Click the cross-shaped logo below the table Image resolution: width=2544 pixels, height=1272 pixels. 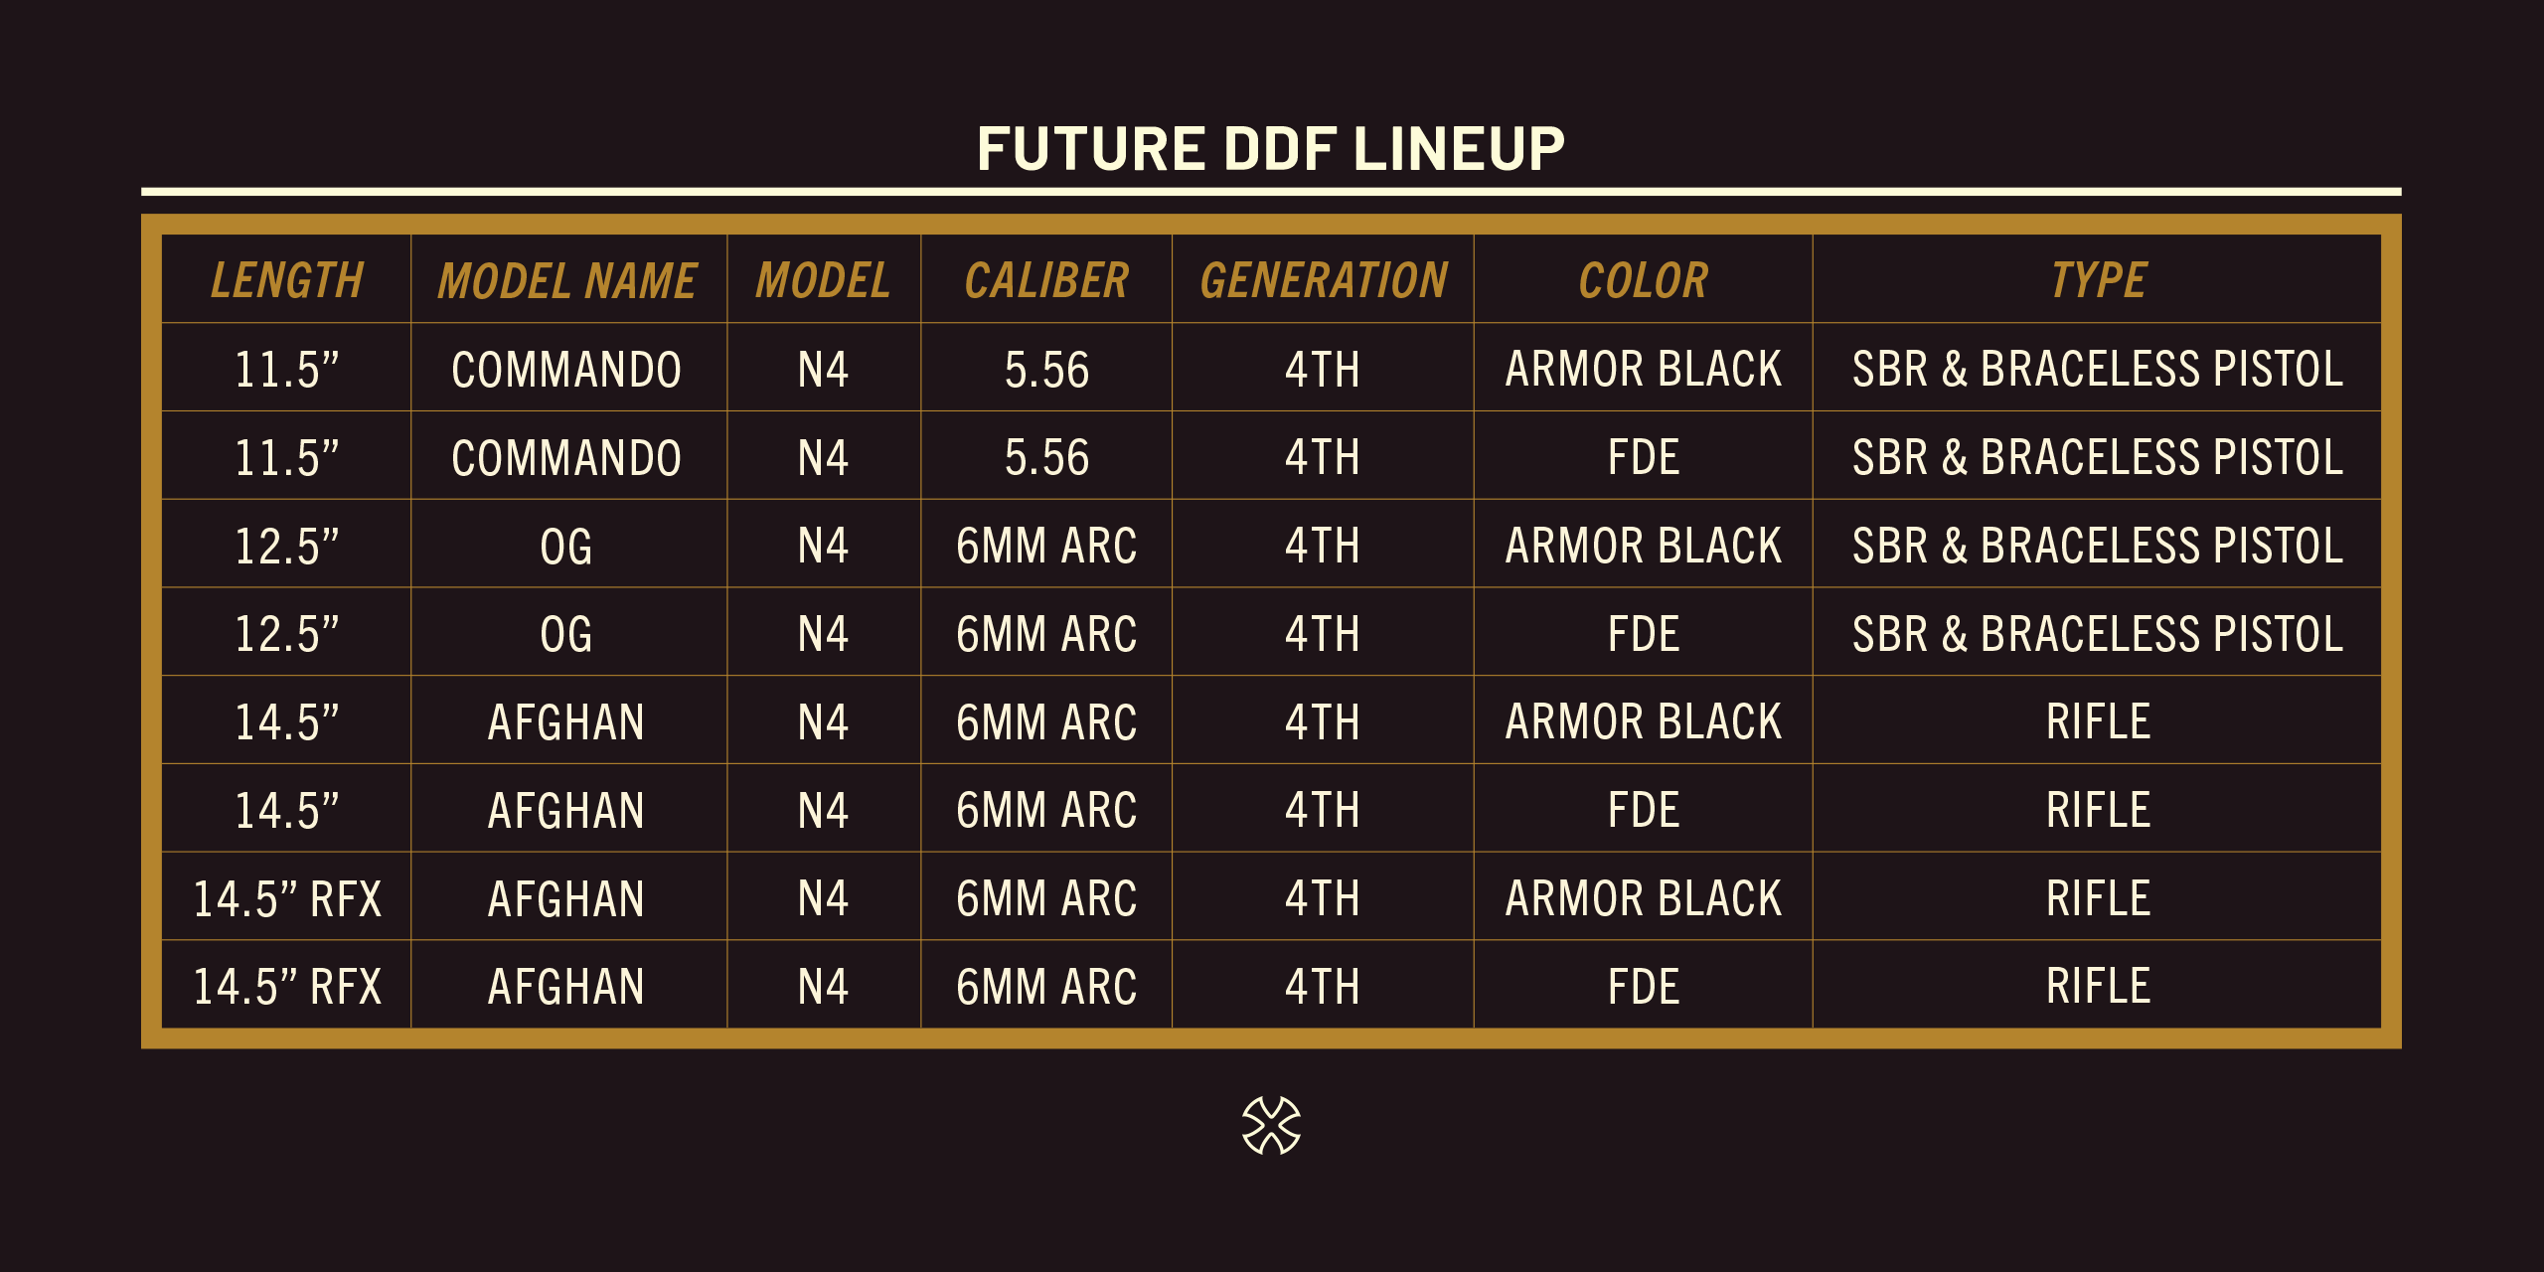point(1271,1125)
